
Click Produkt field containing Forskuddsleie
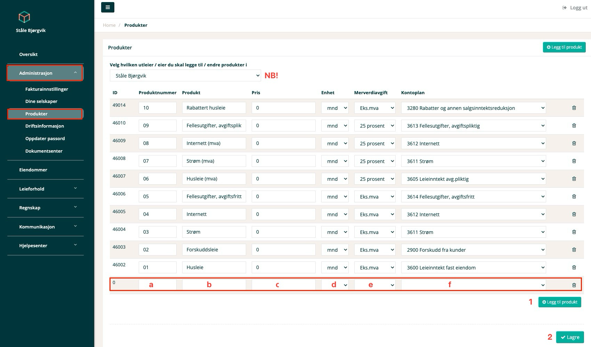click(x=214, y=250)
